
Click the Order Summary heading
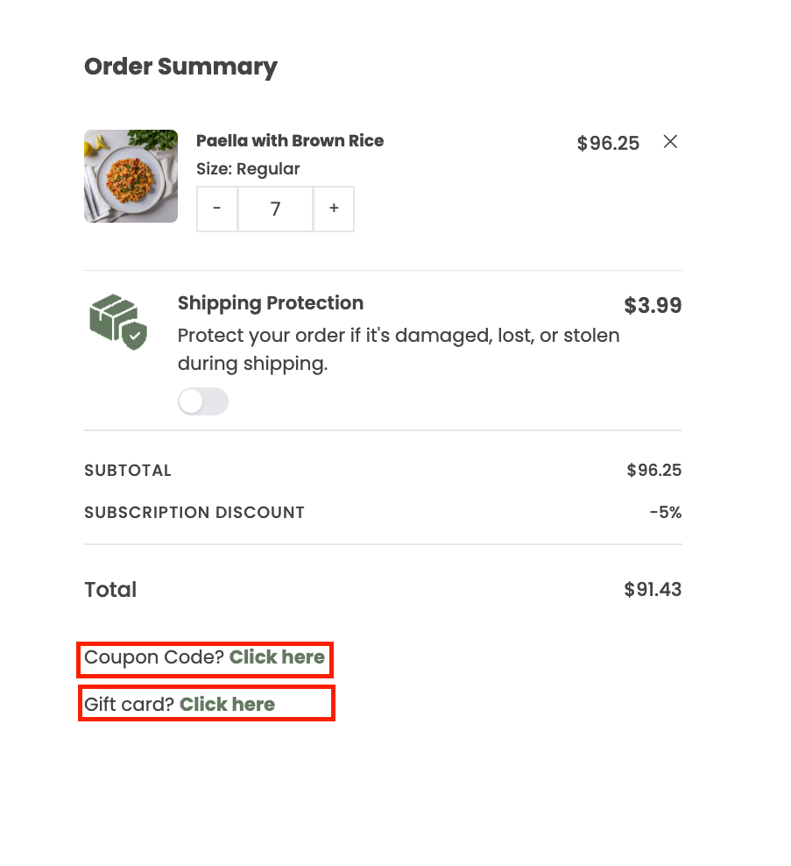click(180, 67)
